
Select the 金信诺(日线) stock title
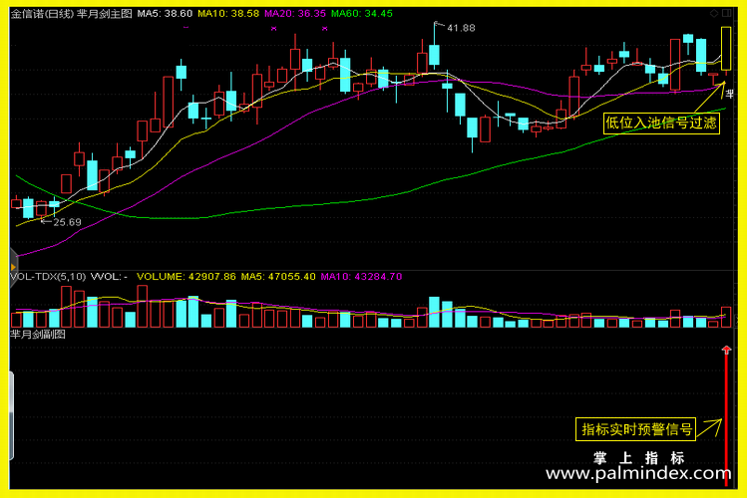(43, 14)
